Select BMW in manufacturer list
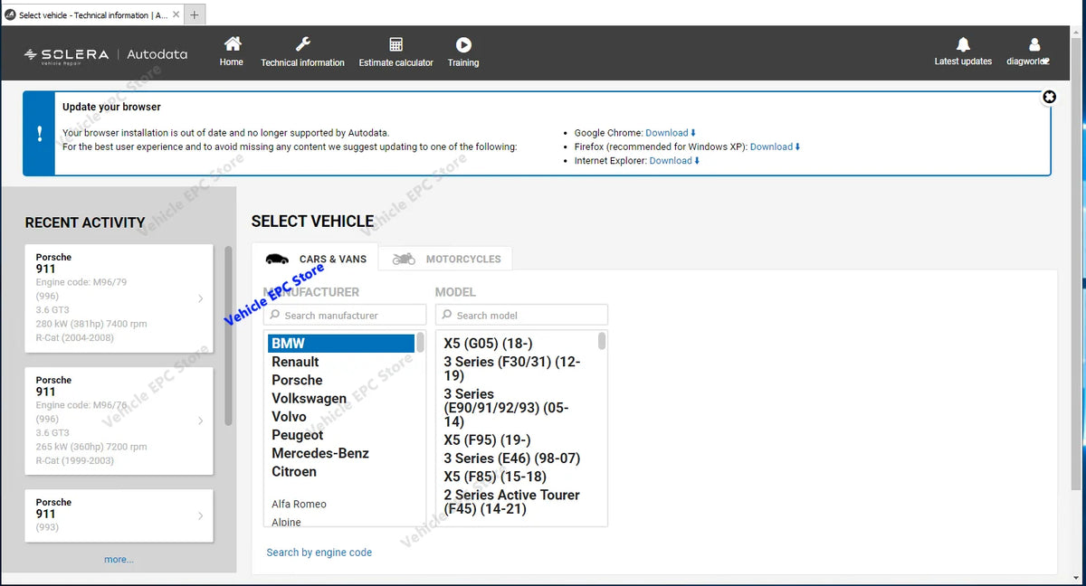Screen dimensions: 1086x586 point(341,344)
